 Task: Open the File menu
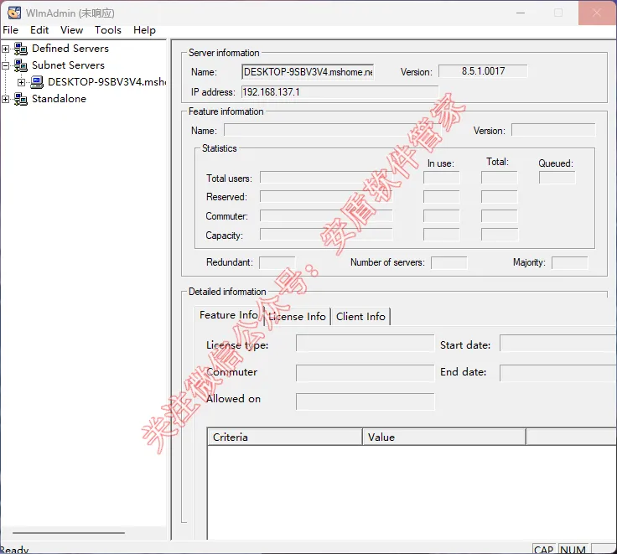(x=10, y=30)
